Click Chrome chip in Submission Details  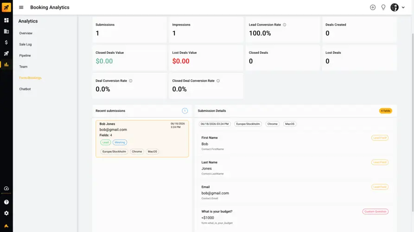click(x=272, y=124)
